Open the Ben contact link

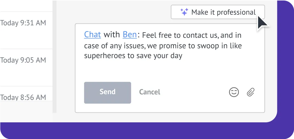[130, 35]
